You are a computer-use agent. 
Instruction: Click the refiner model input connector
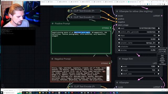click(116, 16)
